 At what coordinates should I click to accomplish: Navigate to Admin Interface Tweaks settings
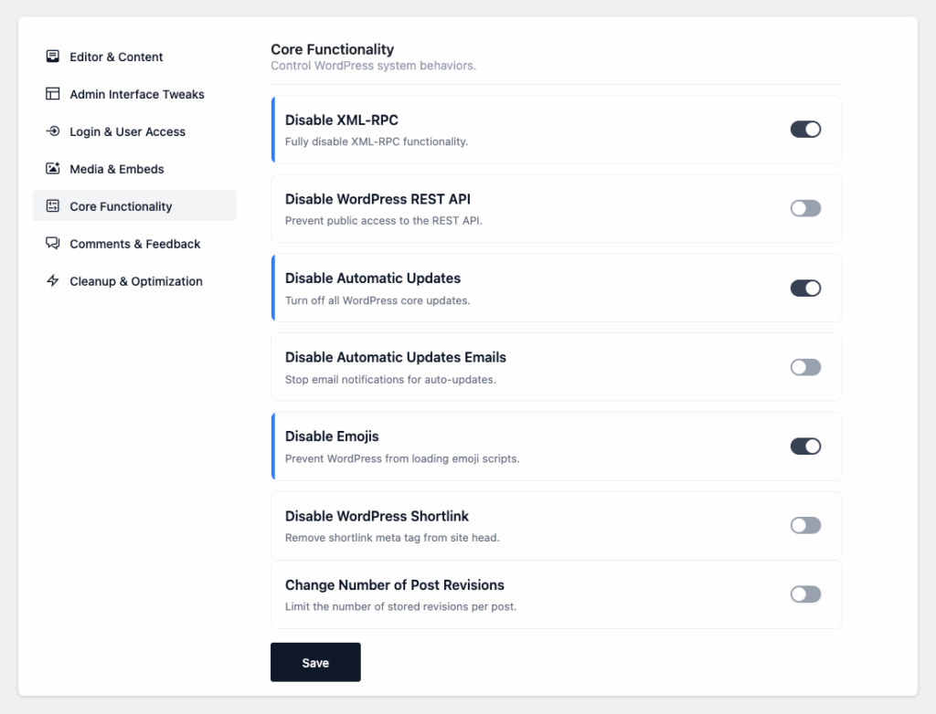(136, 94)
